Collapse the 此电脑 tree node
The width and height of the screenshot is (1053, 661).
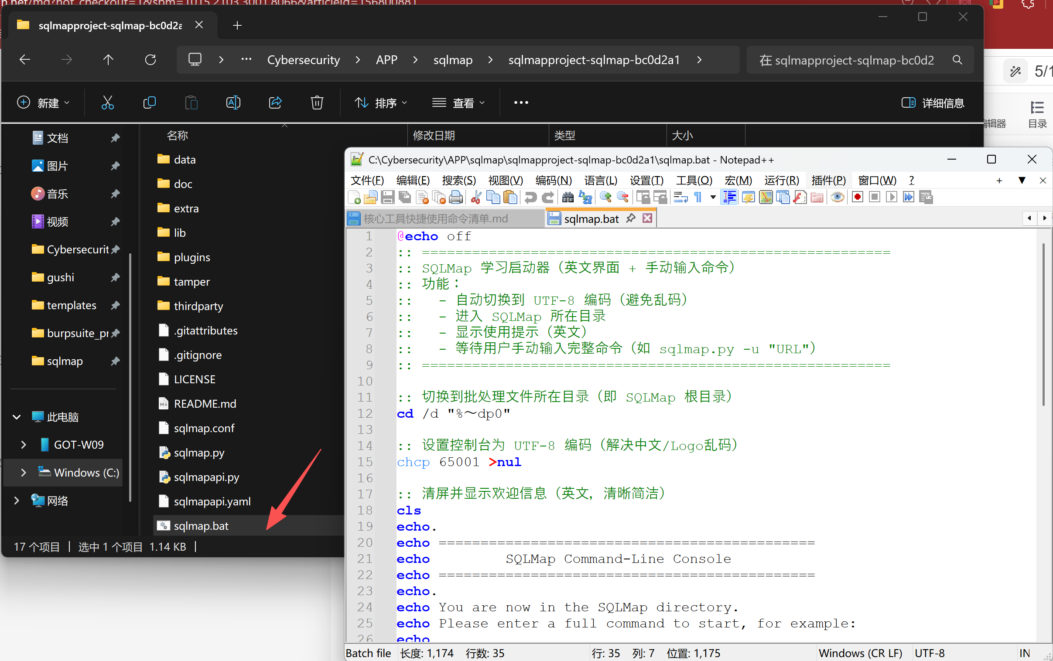(17, 417)
